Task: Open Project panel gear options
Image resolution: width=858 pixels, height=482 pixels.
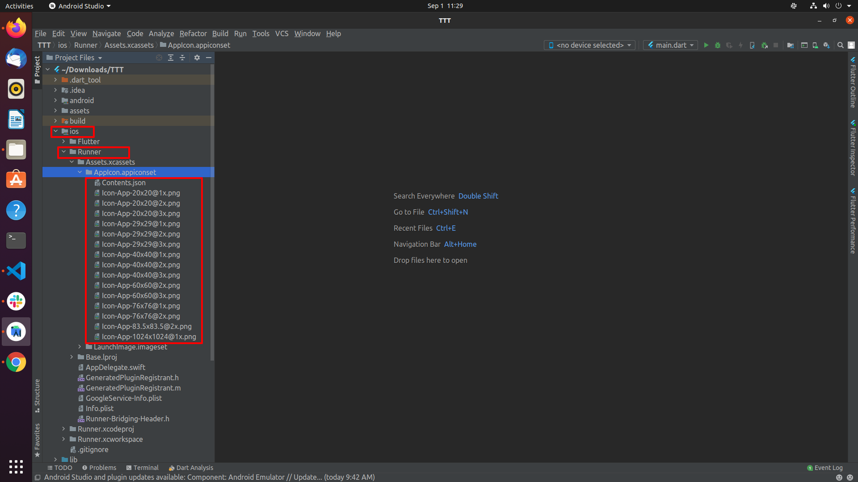Action: (x=197, y=58)
